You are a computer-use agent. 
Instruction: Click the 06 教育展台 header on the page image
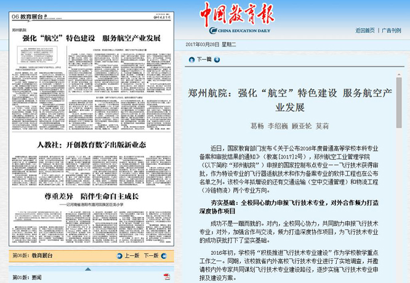29,17
